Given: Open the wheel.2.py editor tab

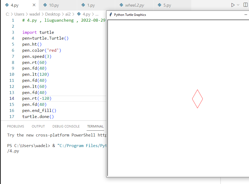Looking at the screenshot, I should pos(135,5).
